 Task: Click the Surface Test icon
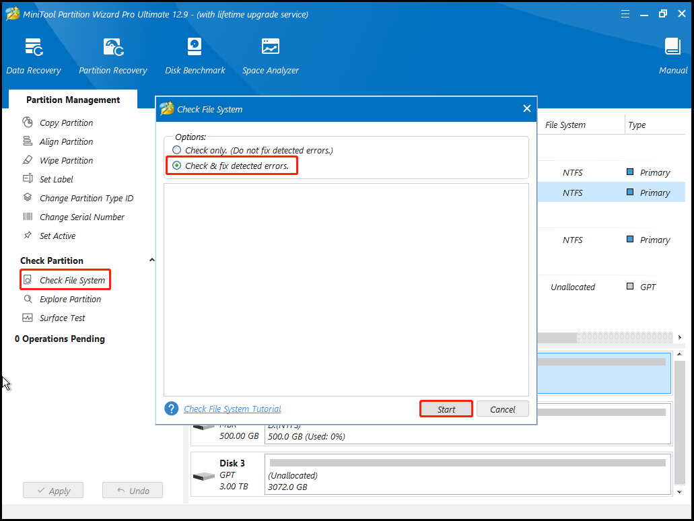coord(28,318)
